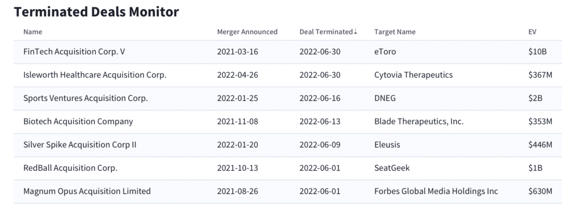Click target name eToro
The width and height of the screenshot is (562, 206).
coord(385,51)
